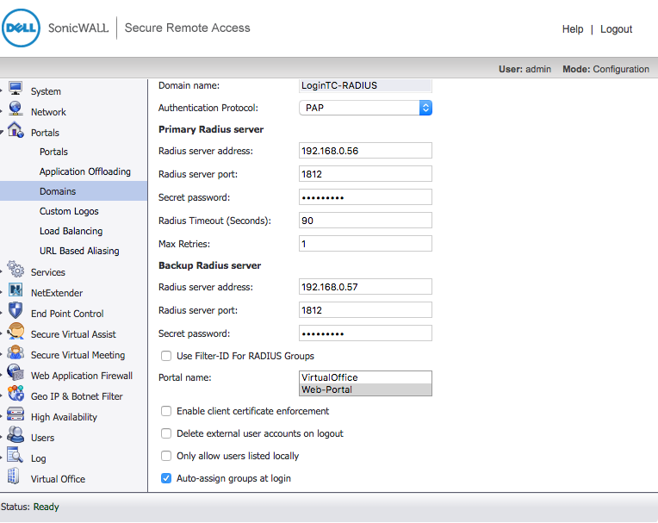Viewport: 658px width, 523px height.
Task: Expand the Services menu section
Action: [48, 272]
